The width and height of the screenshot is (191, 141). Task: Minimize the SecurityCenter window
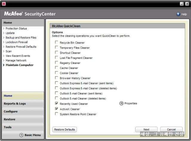pyautogui.click(x=182, y=4)
